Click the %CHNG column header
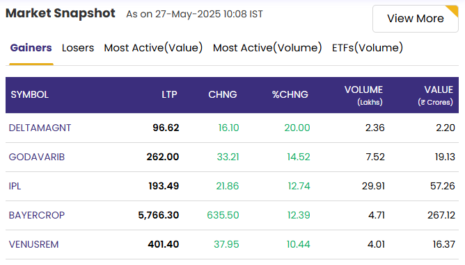Viewport: 465px width, 265px height. pyautogui.click(x=290, y=94)
